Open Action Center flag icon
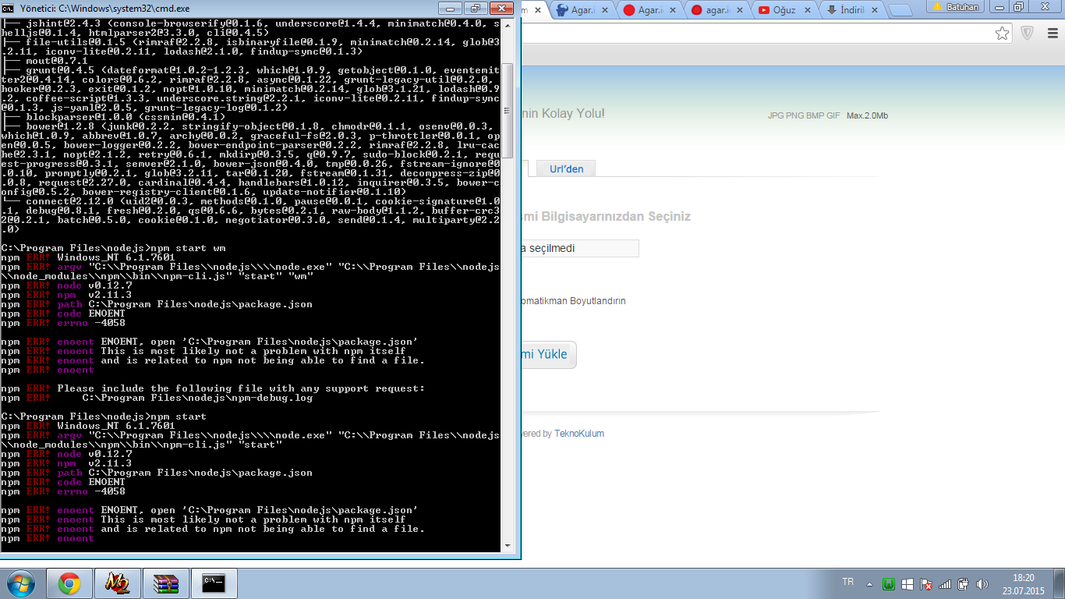 pyautogui.click(x=926, y=583)
